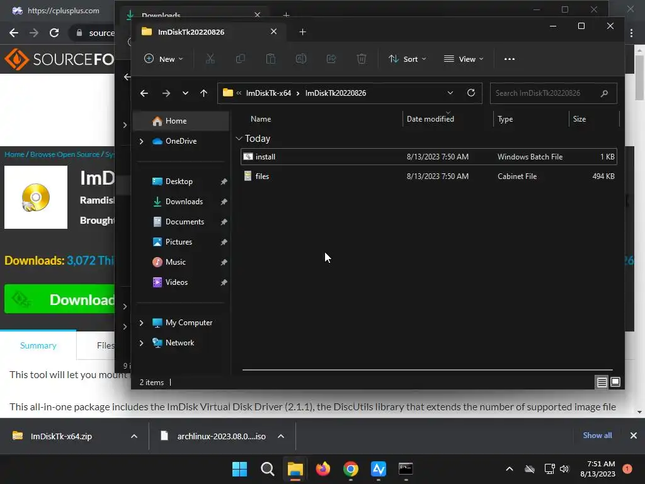Go up one folder level
The image size is (645, 484).
(203, 93)
